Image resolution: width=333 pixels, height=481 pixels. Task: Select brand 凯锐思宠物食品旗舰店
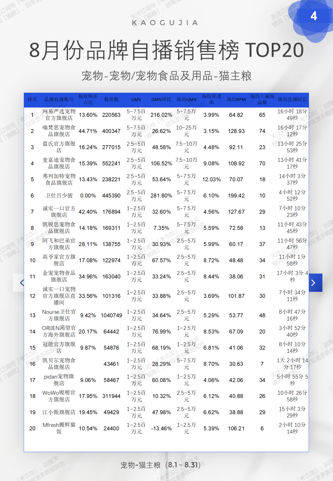tap(59, 228)
